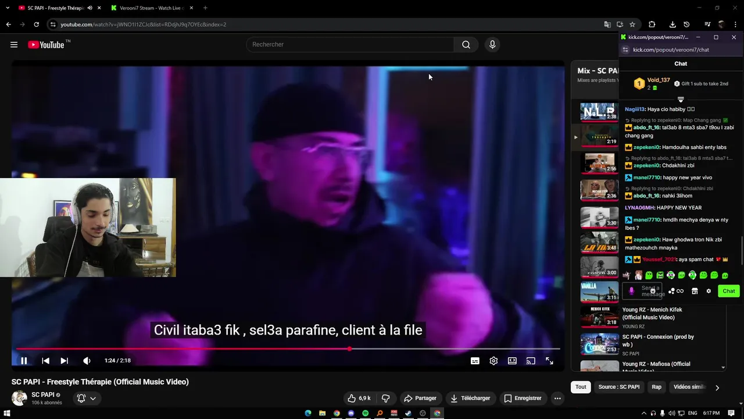Open video player settings gear

coord(493,361)
